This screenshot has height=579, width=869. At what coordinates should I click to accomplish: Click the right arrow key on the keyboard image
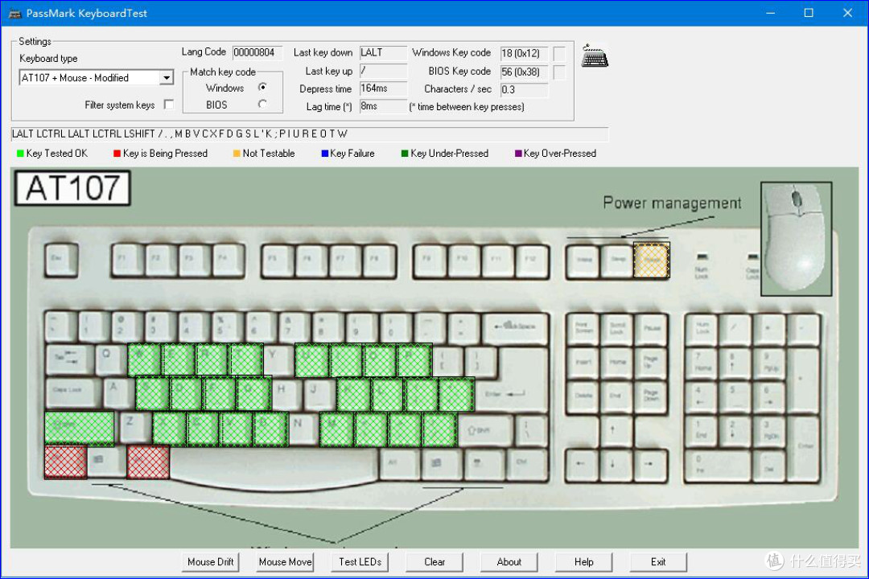[x=650, y=463]
